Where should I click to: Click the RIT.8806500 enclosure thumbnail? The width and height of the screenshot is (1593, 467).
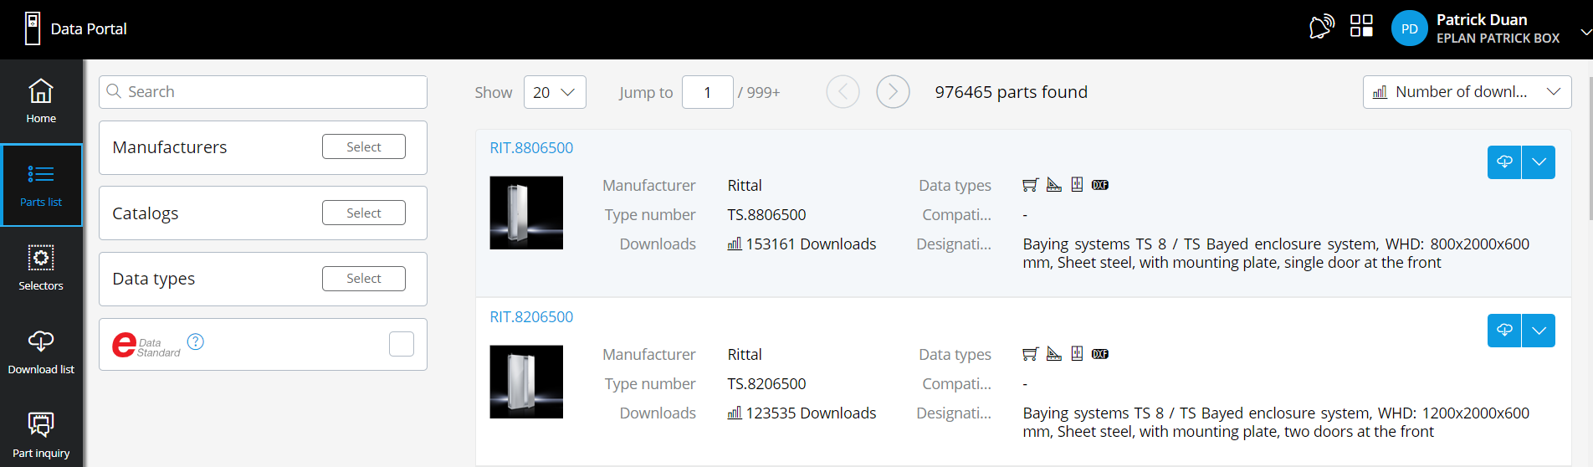(x=526, y=213)
